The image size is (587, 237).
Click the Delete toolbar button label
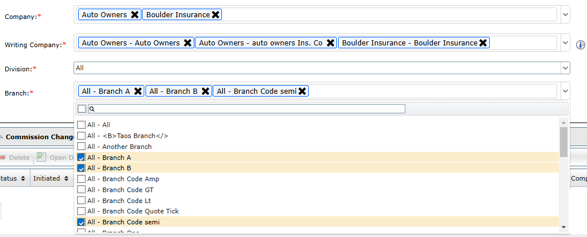click(x=19, y=158)
